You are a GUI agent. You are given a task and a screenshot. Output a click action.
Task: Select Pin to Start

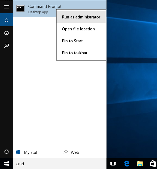81,41
